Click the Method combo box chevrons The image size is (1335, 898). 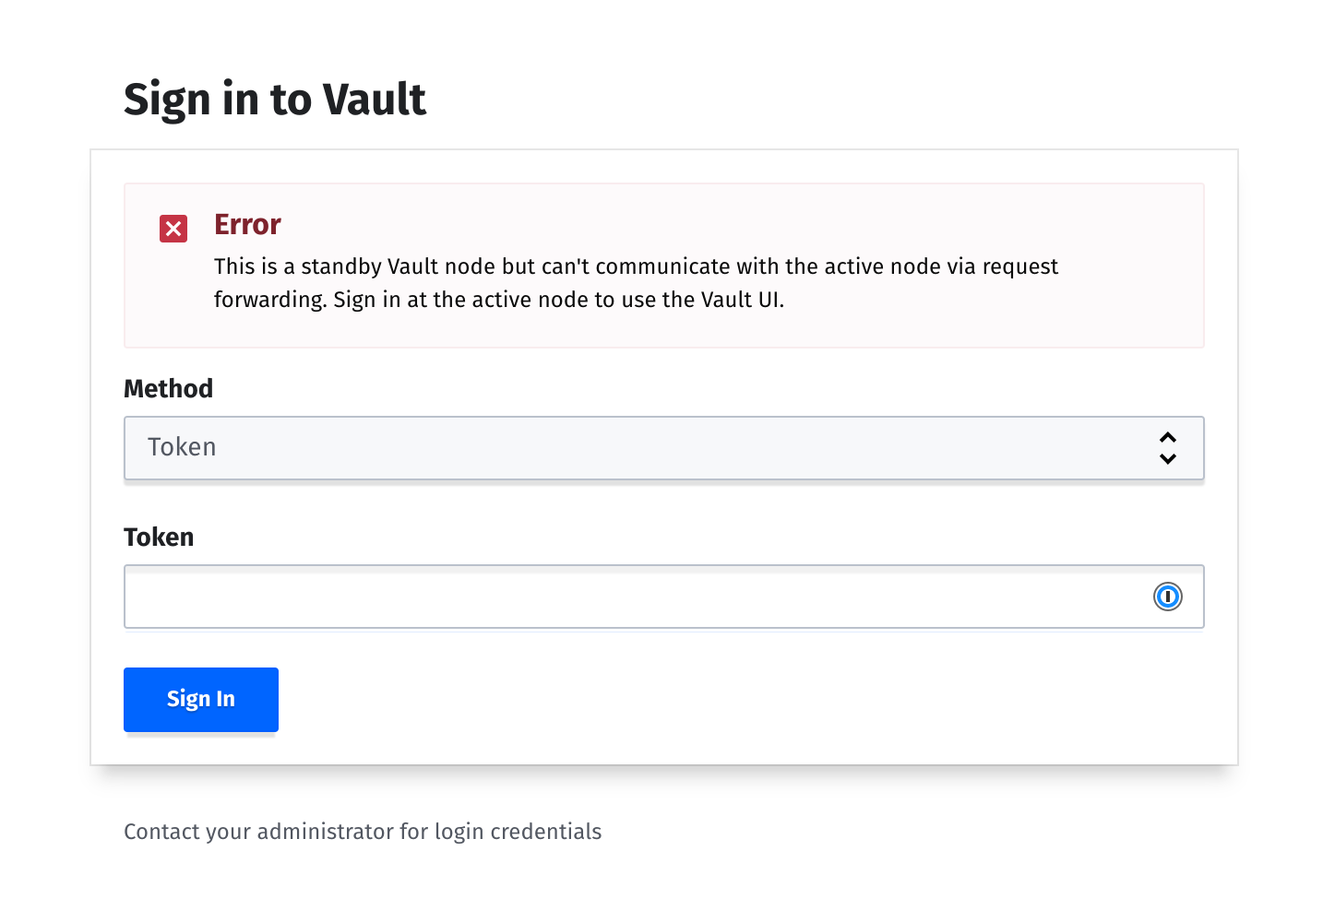coord(1168,448)
